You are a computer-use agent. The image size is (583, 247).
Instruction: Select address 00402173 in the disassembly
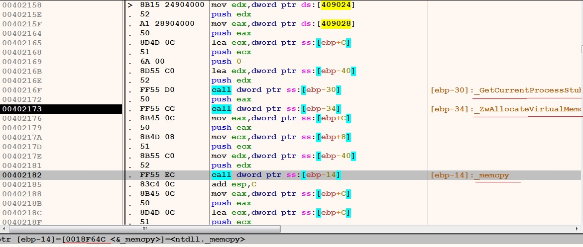(x=22, y=109)
